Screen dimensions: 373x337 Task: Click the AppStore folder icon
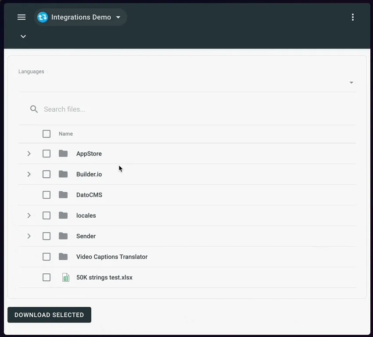[x=63, y=154]
